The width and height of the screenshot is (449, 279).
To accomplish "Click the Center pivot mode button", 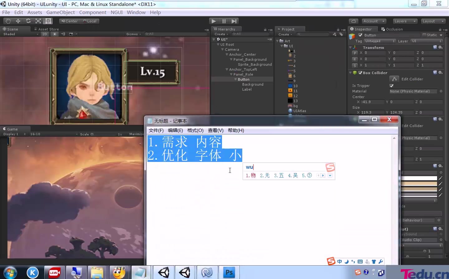I will pos(69,21).
